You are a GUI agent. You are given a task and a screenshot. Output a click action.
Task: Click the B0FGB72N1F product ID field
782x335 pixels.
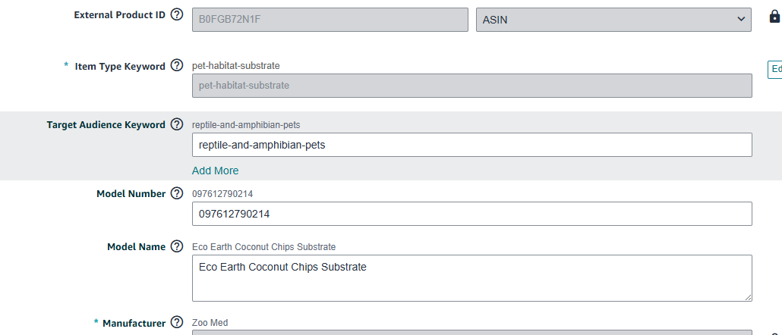[330, 20]
